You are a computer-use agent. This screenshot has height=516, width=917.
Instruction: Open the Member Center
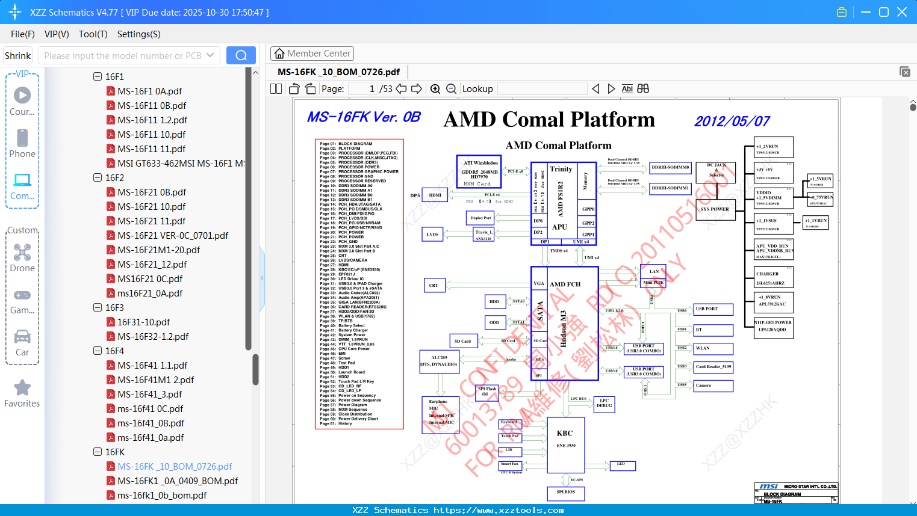point(312,54)
